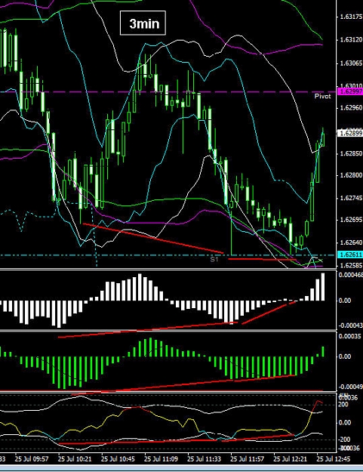Click the magenta 1.62997 pivot price tag
Image resolution: width=363 pixels, height=472 pixels.
[x=350, y=91]
